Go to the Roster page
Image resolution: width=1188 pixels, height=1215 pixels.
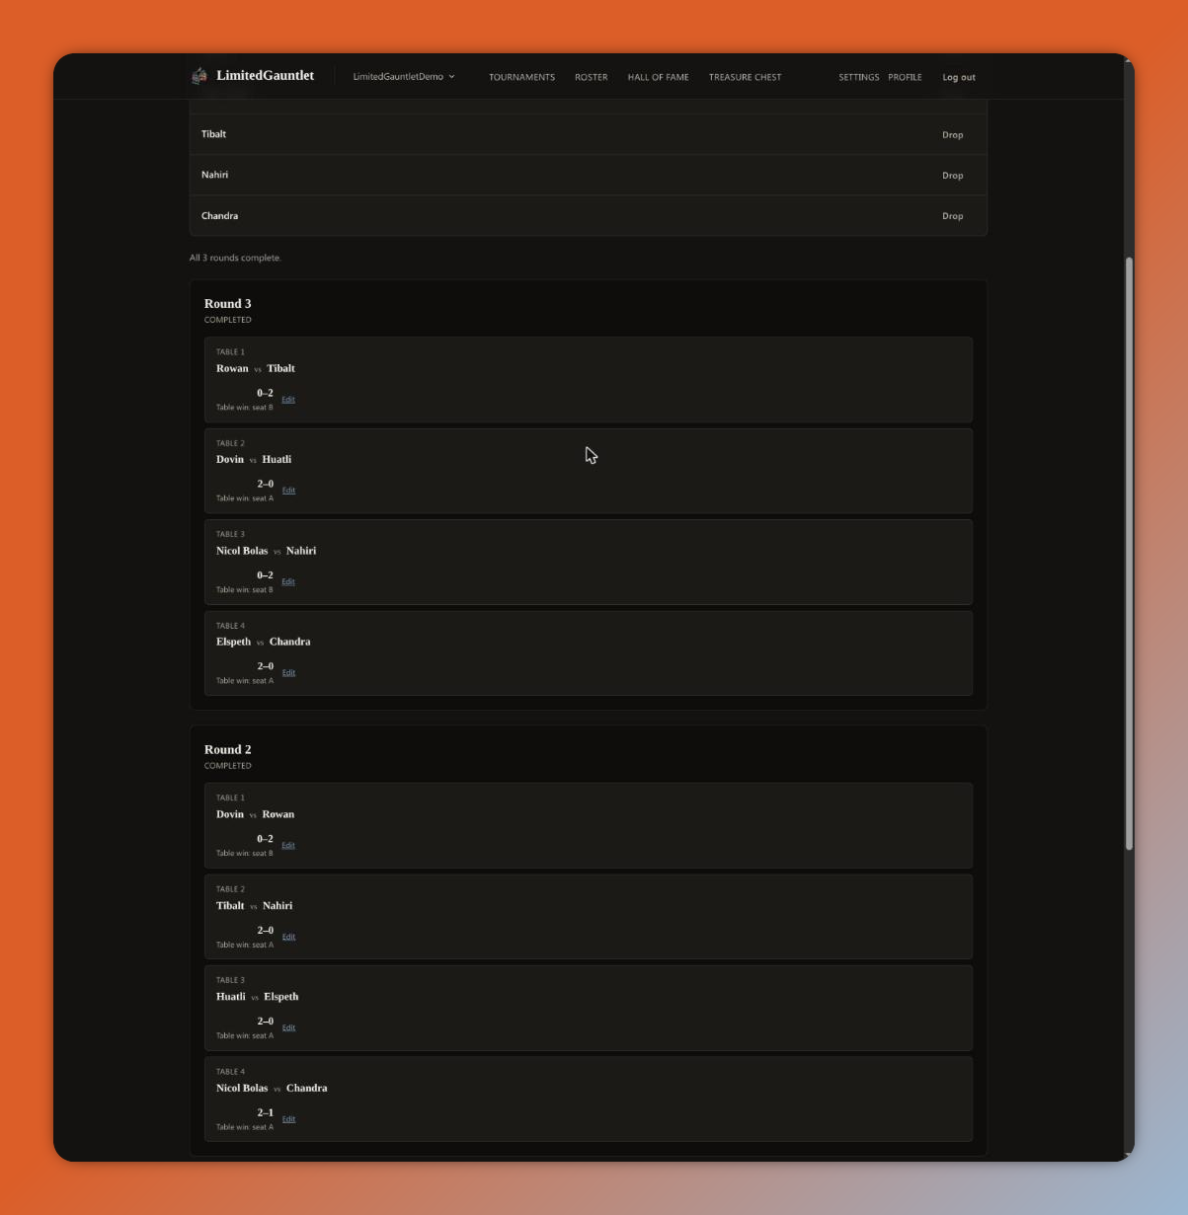[x=592, y=77]
